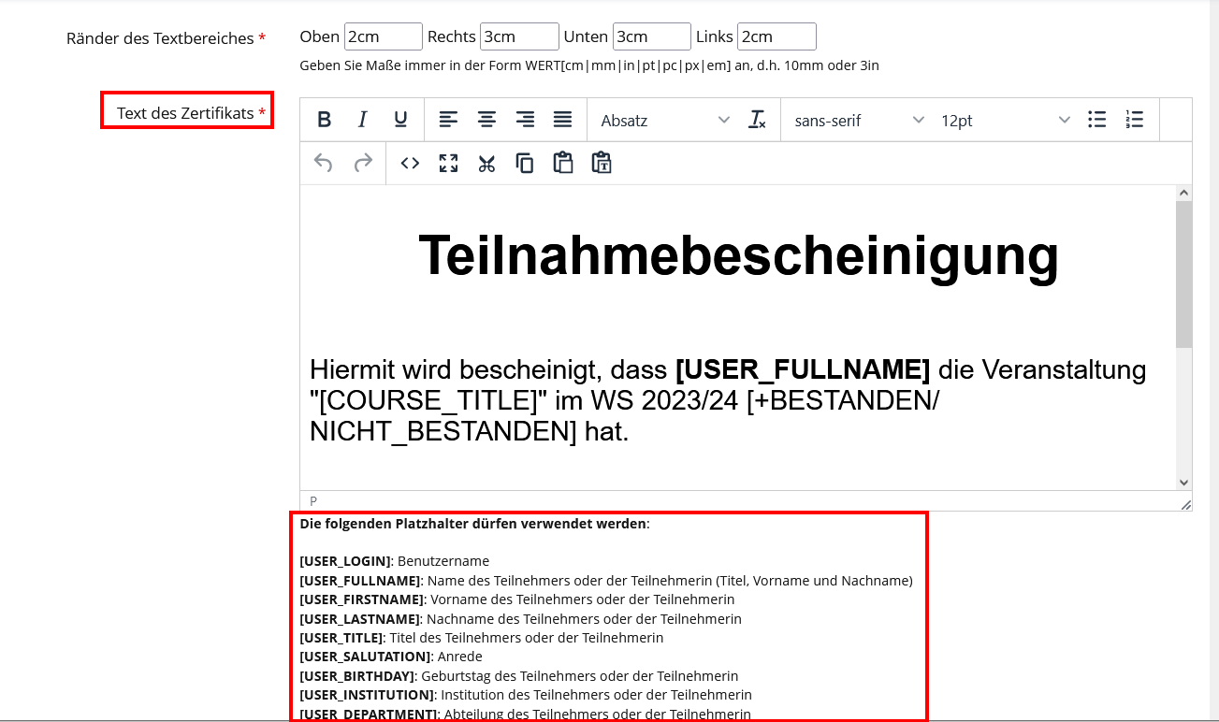Justify the text alignment
This screenshot has height=722, width=1219.
pyautogui.click(x=562, y=120)
